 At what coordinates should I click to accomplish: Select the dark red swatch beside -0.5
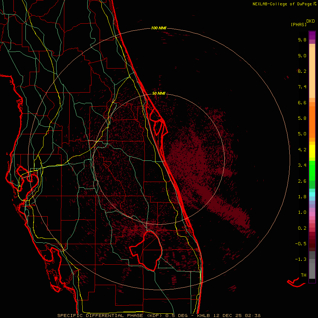tap(312, 244)
